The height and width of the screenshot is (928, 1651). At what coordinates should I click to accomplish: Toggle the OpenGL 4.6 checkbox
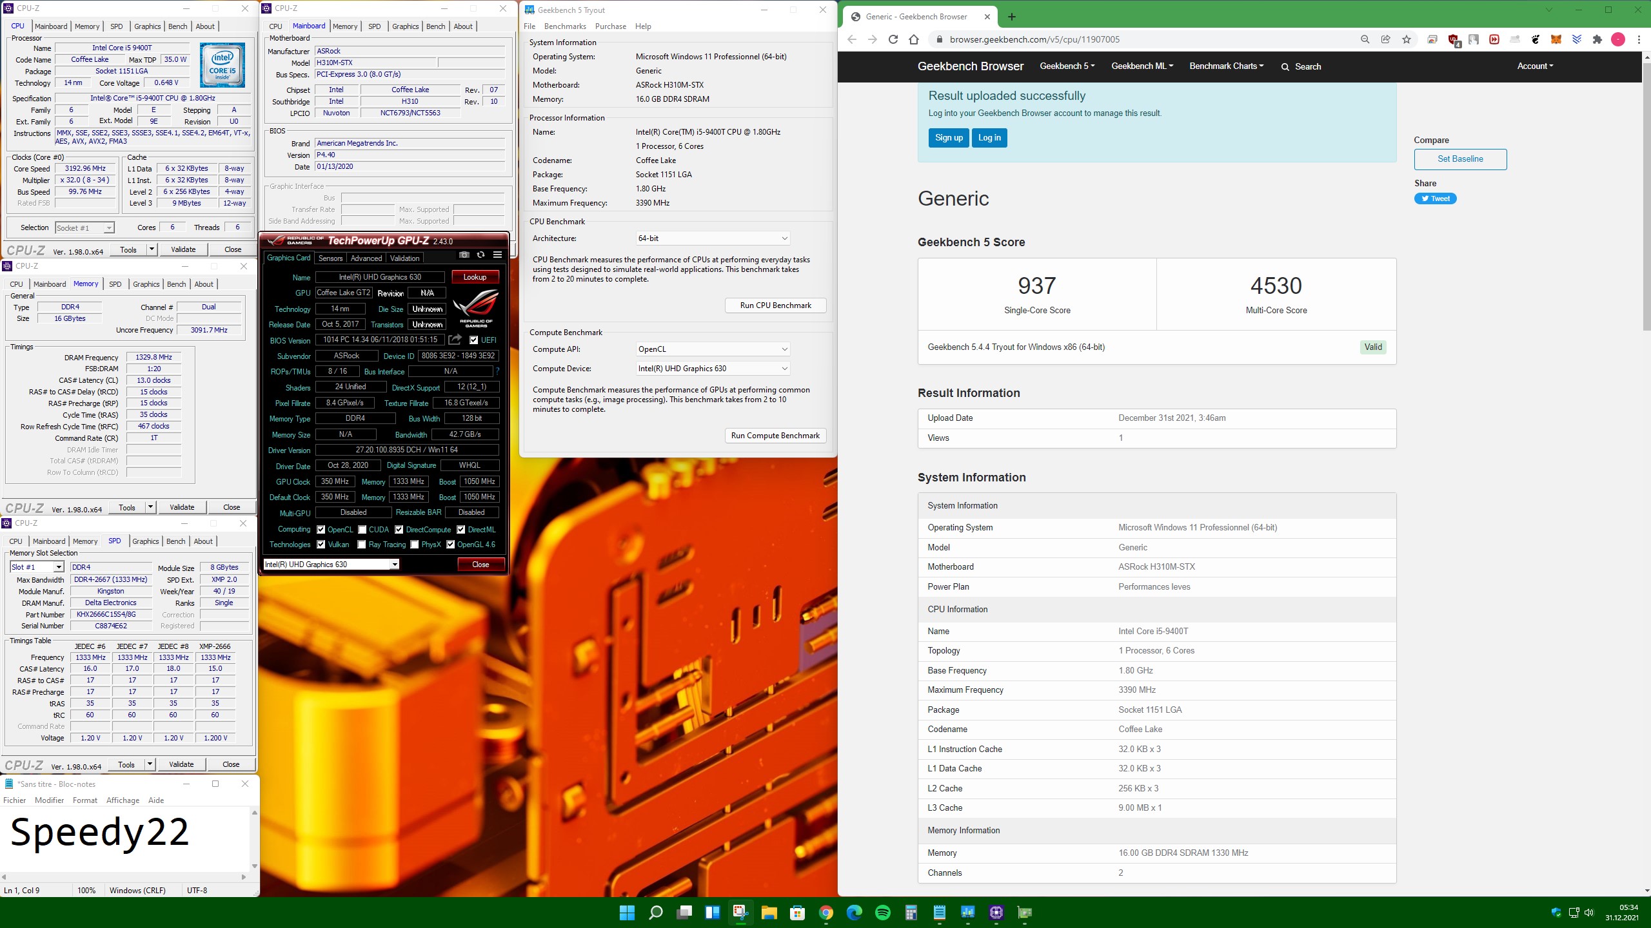pyautogui.click(x=451, y=545)
